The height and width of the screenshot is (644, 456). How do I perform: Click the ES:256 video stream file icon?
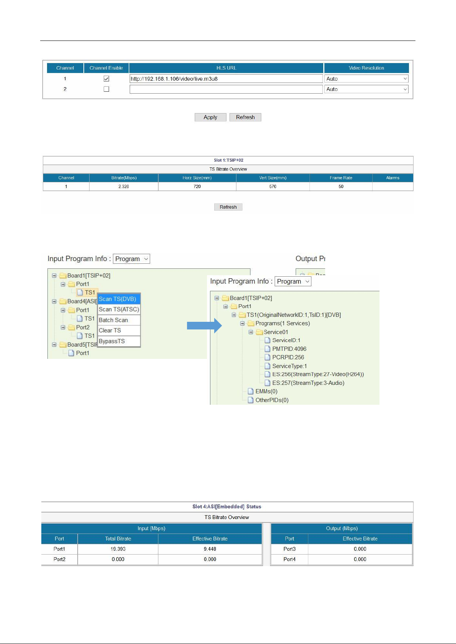(x=268, y=374)
